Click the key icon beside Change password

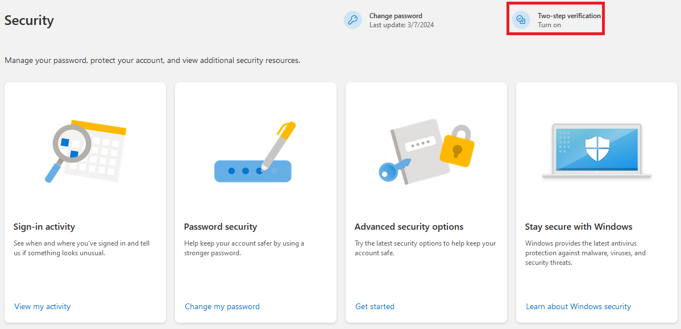coord(353,20)
